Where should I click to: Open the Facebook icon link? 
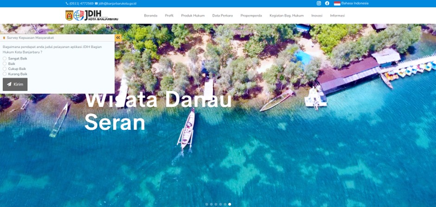tap(327, 3)
